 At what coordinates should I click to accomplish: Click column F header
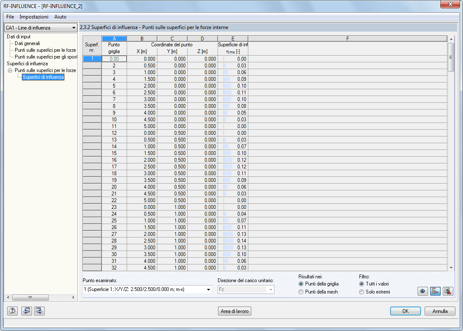point(348,39)
